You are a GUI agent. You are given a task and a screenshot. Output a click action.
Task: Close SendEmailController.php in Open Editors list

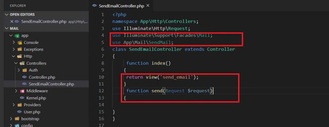(x=12, y=21)
